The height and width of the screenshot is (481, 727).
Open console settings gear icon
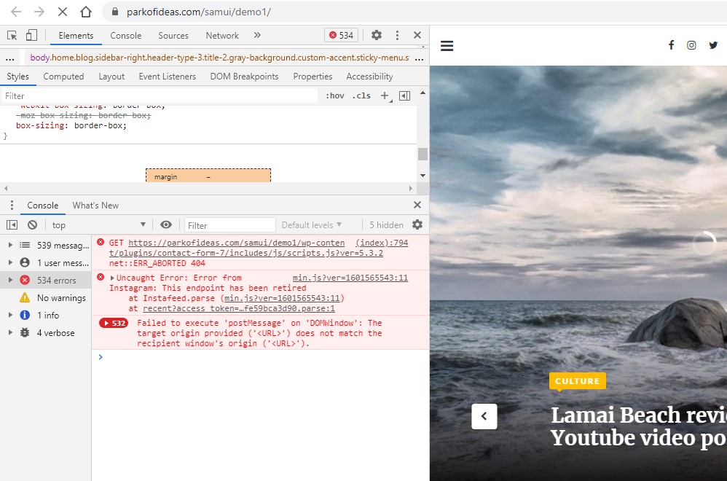point(417,225)
